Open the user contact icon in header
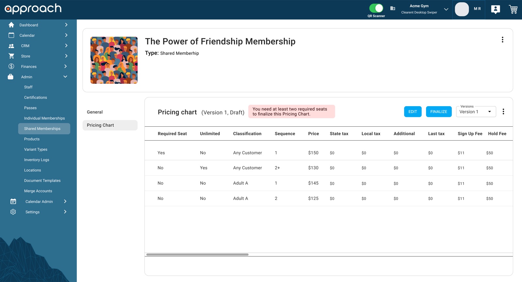Screen dimensions: 522x282 click(496, 9)
